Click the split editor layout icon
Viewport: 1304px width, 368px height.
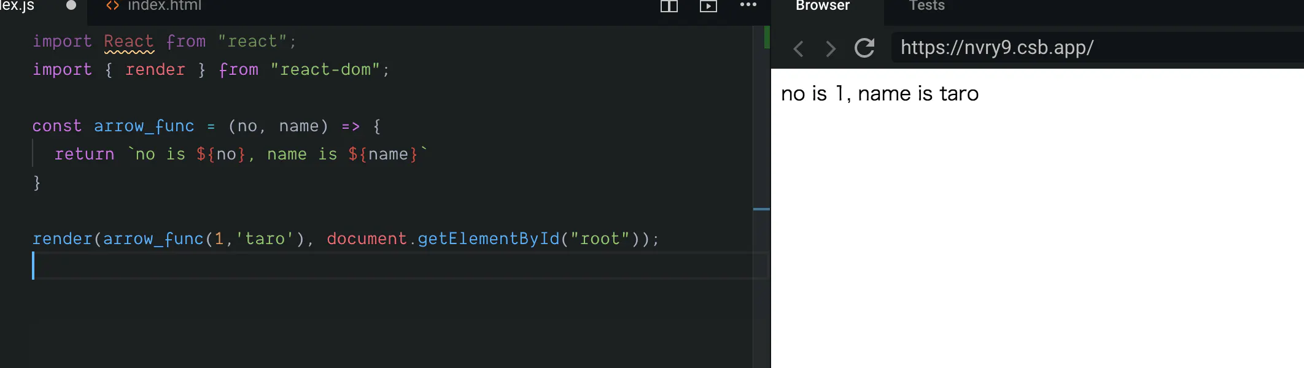[x=669, y=6]
